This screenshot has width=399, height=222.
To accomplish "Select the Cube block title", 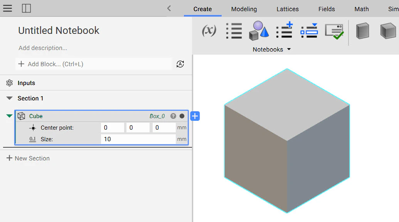I will point(36,116).
